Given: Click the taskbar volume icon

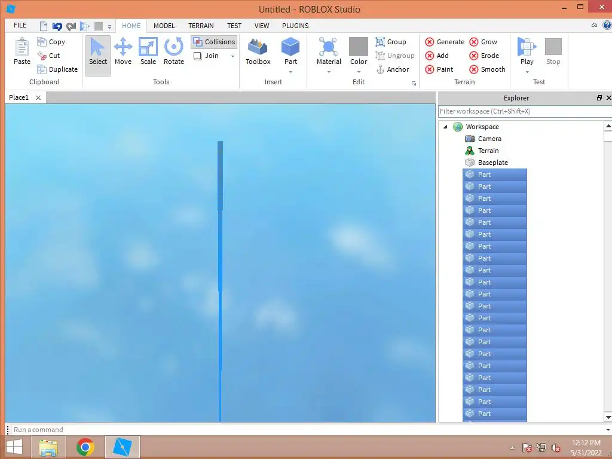Looking at the screenshot, I should pyautogui.click(x=555, y=448).
